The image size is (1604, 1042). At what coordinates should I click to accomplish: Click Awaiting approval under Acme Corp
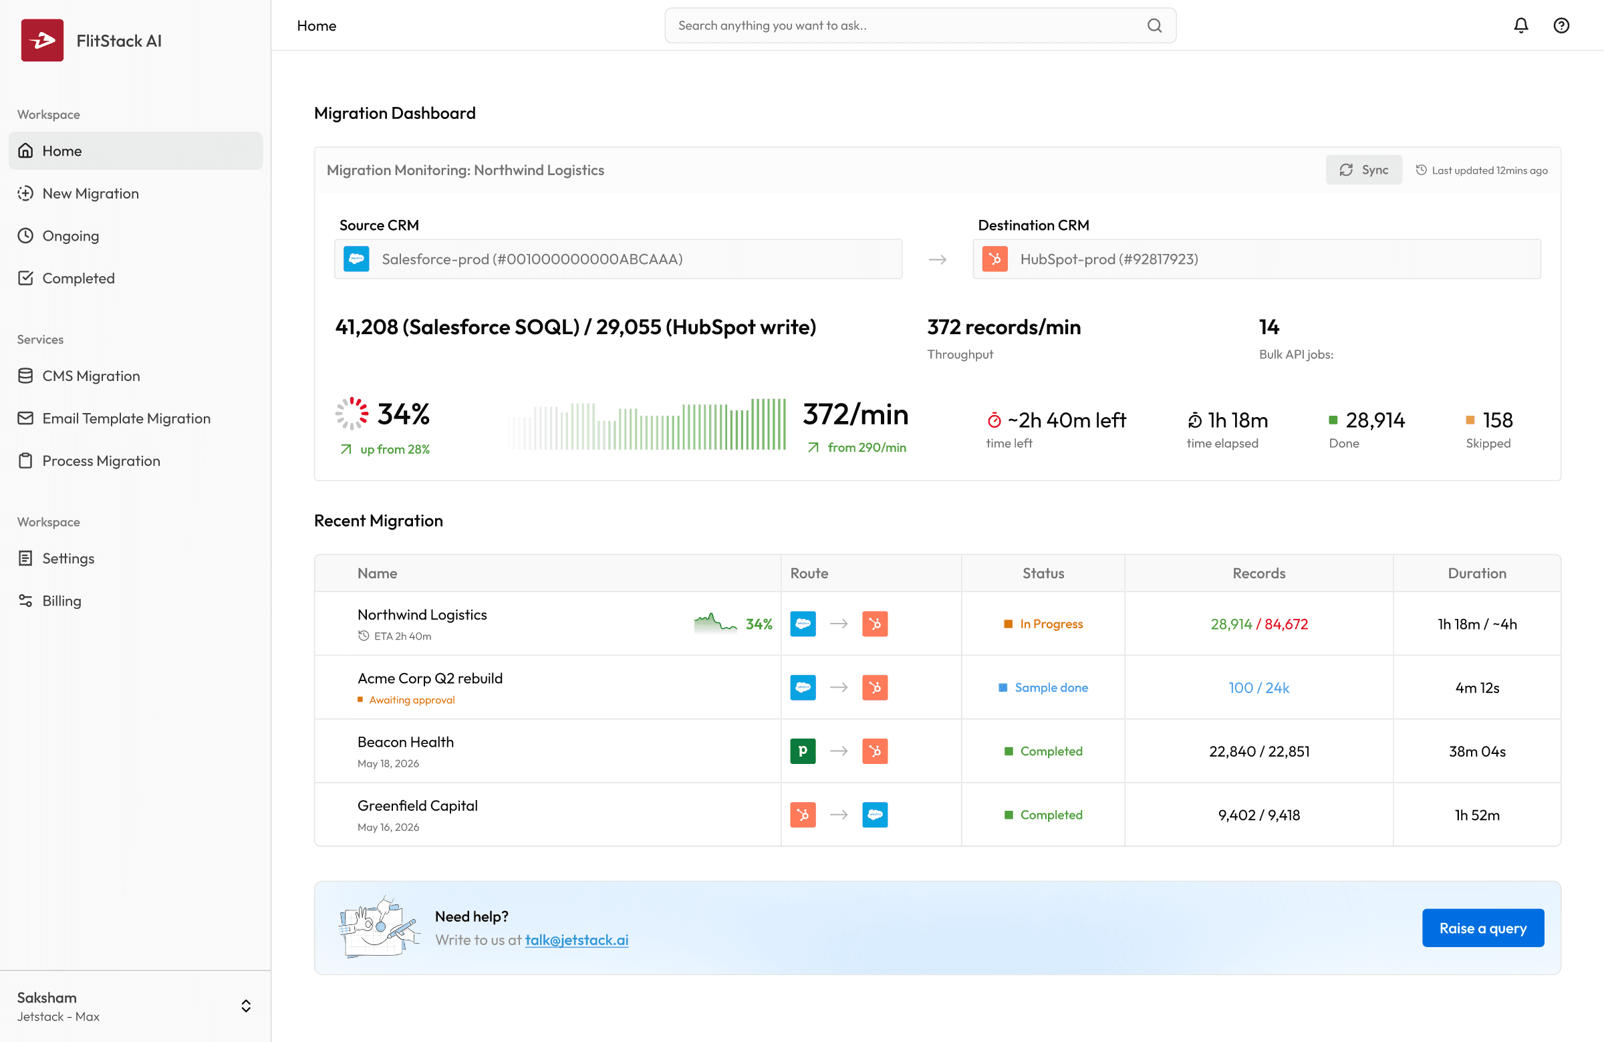tap(406, 700)
